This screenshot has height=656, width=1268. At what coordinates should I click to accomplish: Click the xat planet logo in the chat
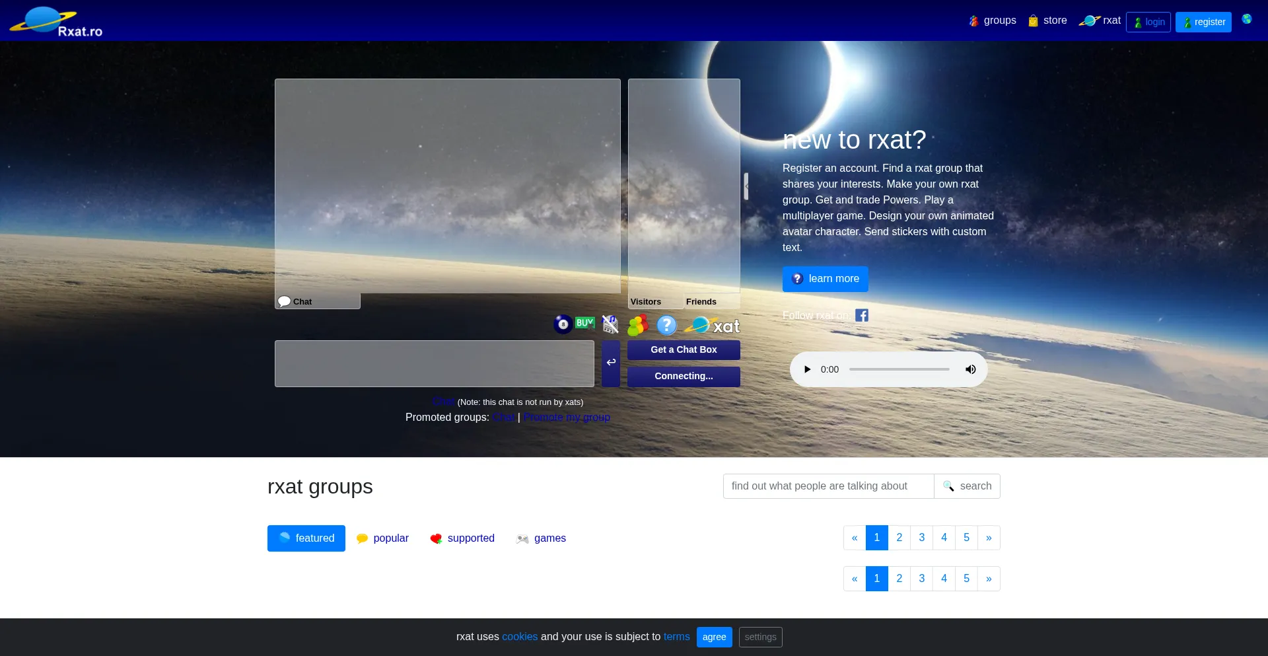(x=712, y=326)
